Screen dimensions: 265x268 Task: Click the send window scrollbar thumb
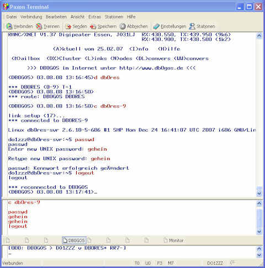pyautogui.click(x=259, y=218)
